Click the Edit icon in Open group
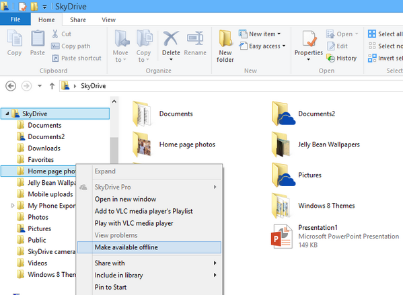 click(x=331, y=46)
